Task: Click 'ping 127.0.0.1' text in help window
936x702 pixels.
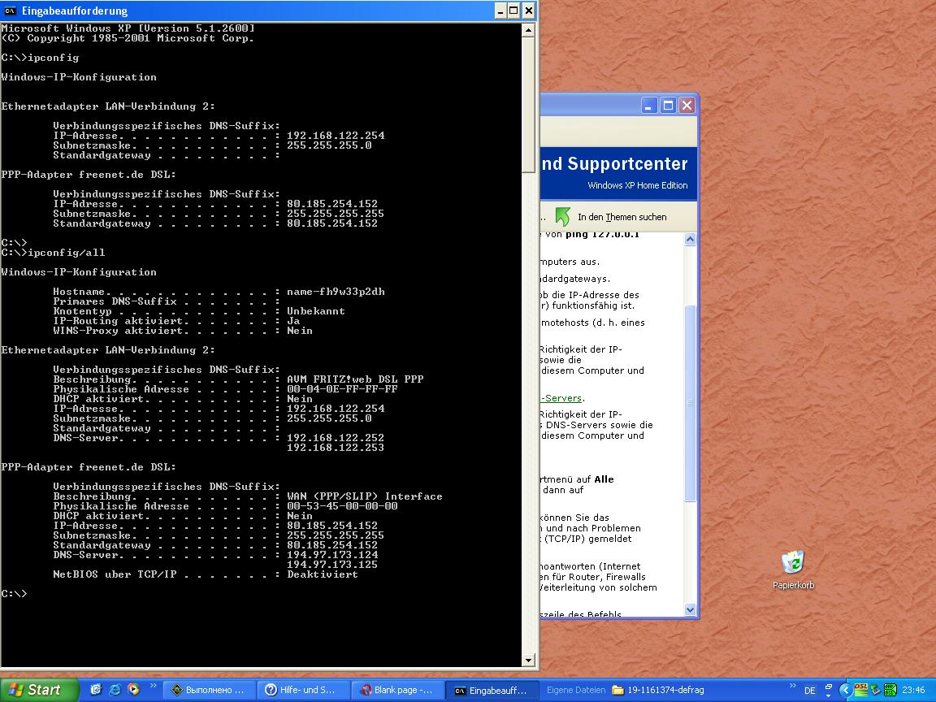Action: click(602, 235)
